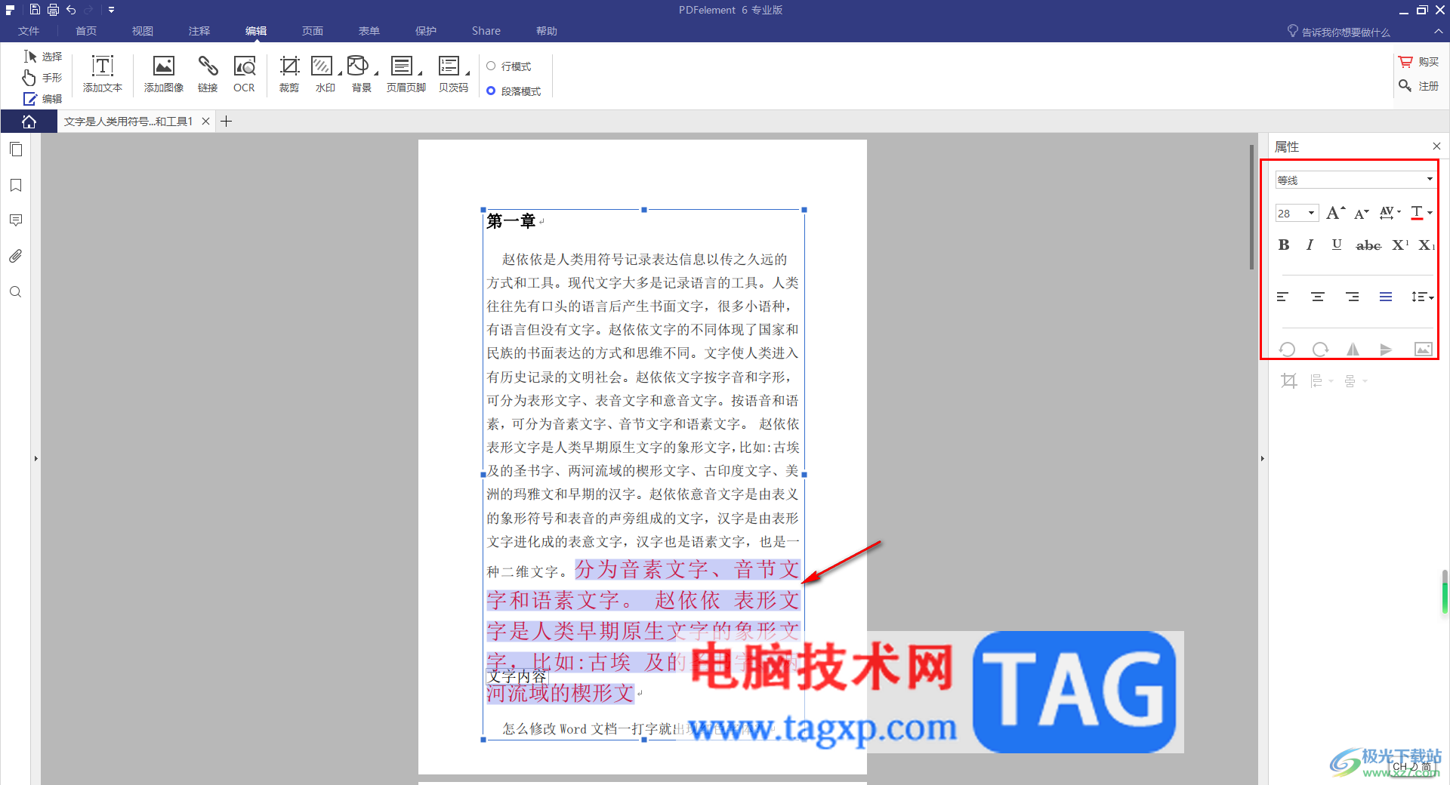Switch to the 首页 (Home) tab

coord(86,31)
